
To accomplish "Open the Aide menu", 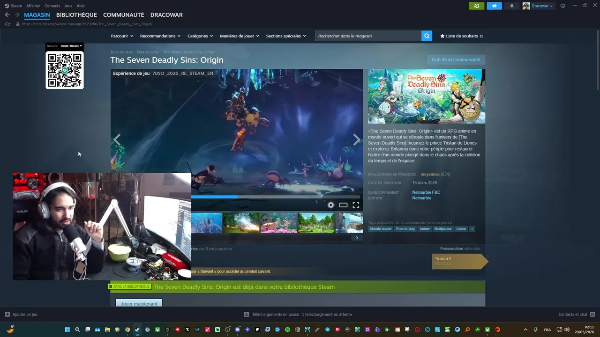I will tap(81, 6).
